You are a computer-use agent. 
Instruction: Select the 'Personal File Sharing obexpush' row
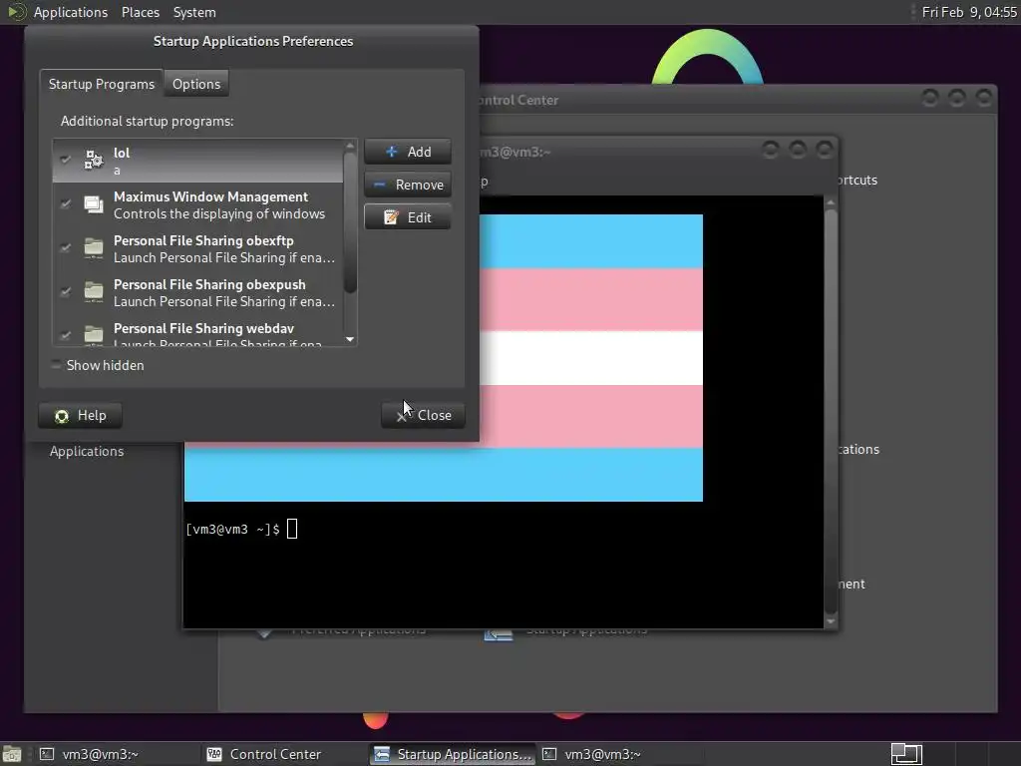(198, 292)
